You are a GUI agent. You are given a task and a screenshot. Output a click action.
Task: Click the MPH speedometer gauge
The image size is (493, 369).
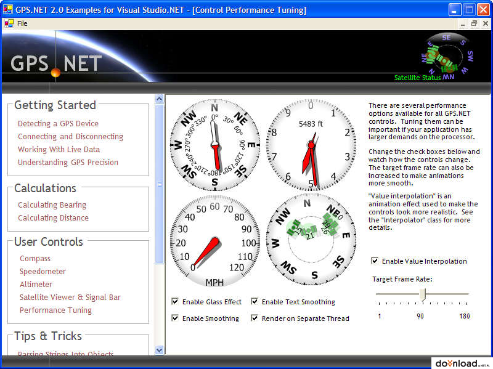click(215, 241)
